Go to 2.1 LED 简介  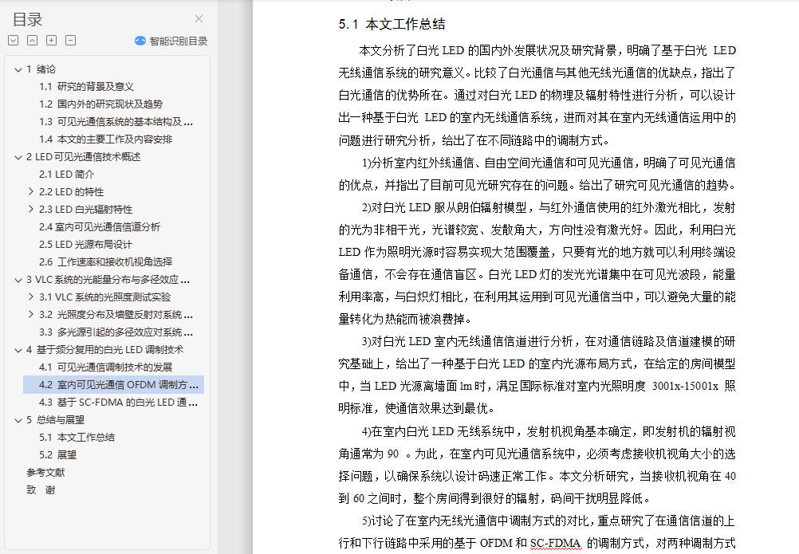pyautogui.click(x=66, y=174)
